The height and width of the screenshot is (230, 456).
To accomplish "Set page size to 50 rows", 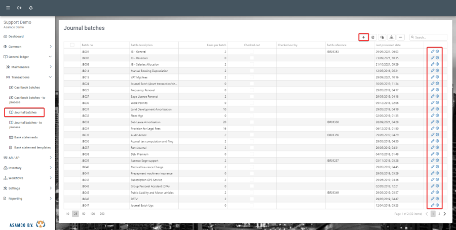I will [x=84, y=214].
